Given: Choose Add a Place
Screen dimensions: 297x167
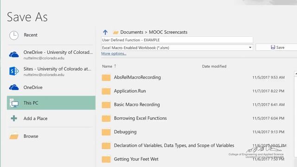Looking at the screenshot, I should coord(35,119).
